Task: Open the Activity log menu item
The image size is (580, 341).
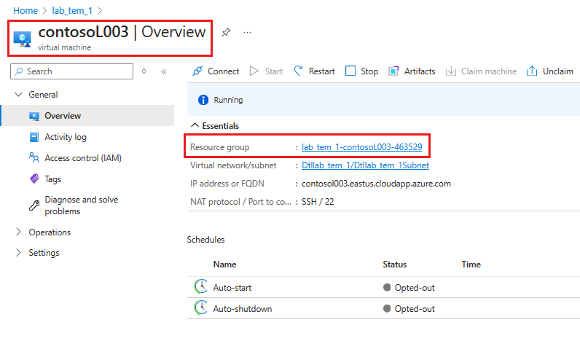Action: [x=65, y=137]
